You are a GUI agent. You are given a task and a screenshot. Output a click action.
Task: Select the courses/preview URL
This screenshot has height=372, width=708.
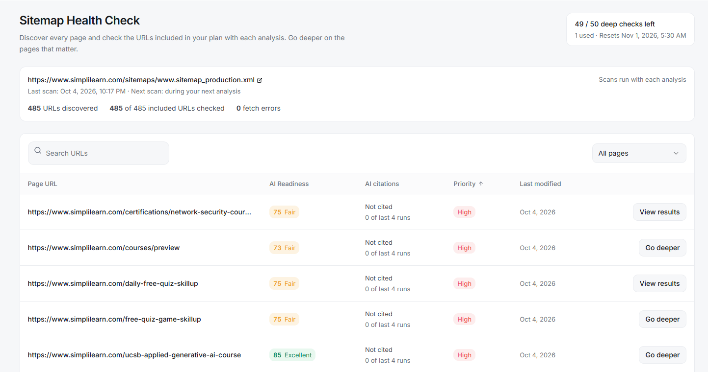click(x=104, y=248)
